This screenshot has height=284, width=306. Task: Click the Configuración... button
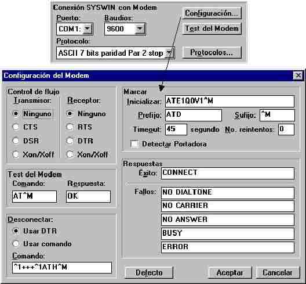[x=212, y=13]
